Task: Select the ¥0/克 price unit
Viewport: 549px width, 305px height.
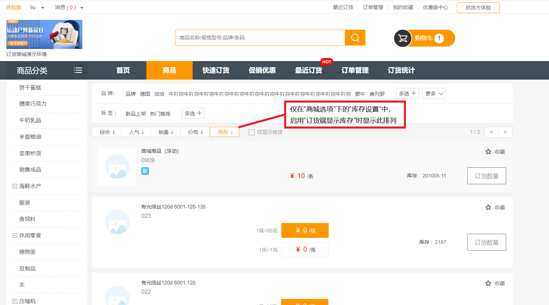Action: (305, 250)
